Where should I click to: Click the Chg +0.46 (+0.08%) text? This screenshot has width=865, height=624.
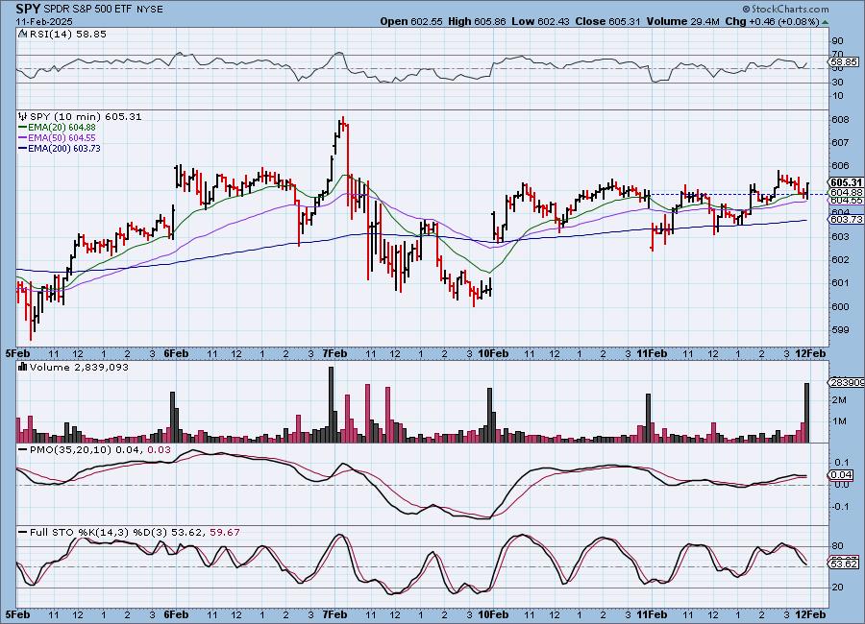pyautogui.click(x=772, y=21)
